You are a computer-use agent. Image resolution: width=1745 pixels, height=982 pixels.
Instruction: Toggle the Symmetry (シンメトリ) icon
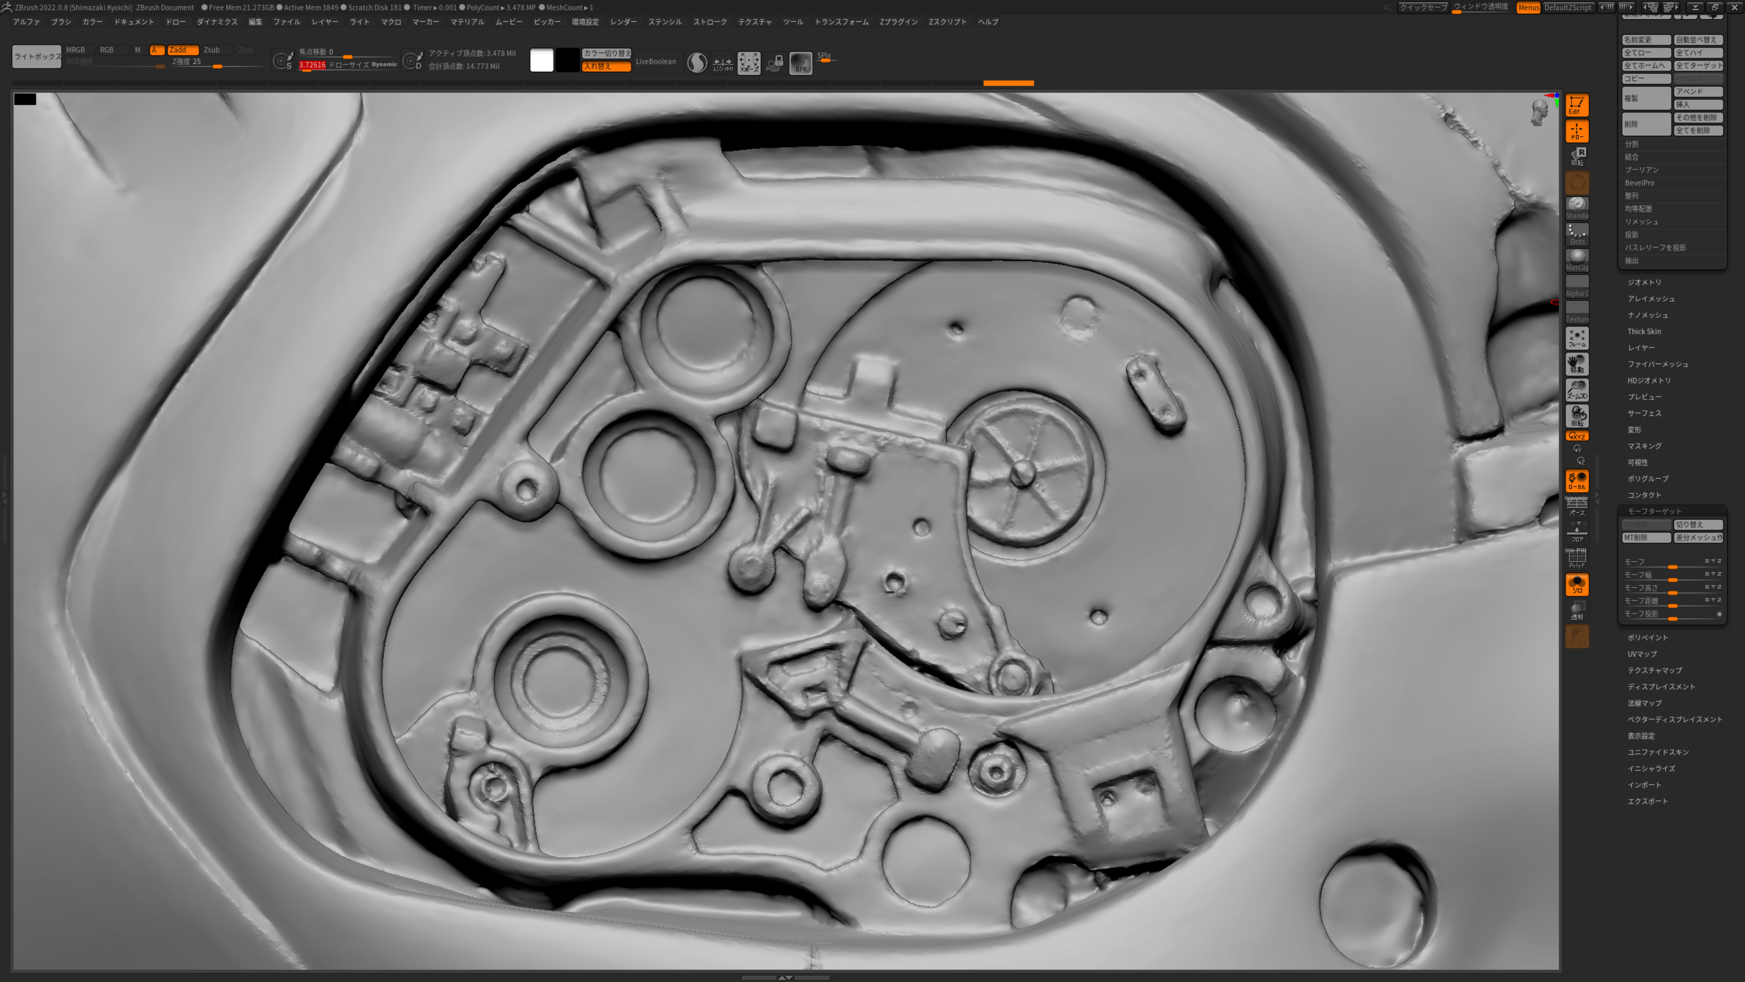(x=723, y=63)
